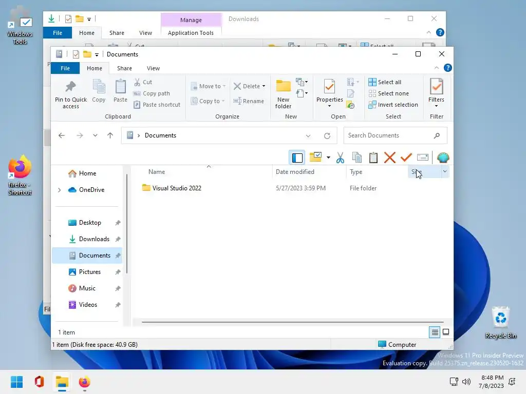This screenshot has height=394, width=526.
Task: Open the File tab in Documents window
Action: click(x=65, y=68)
